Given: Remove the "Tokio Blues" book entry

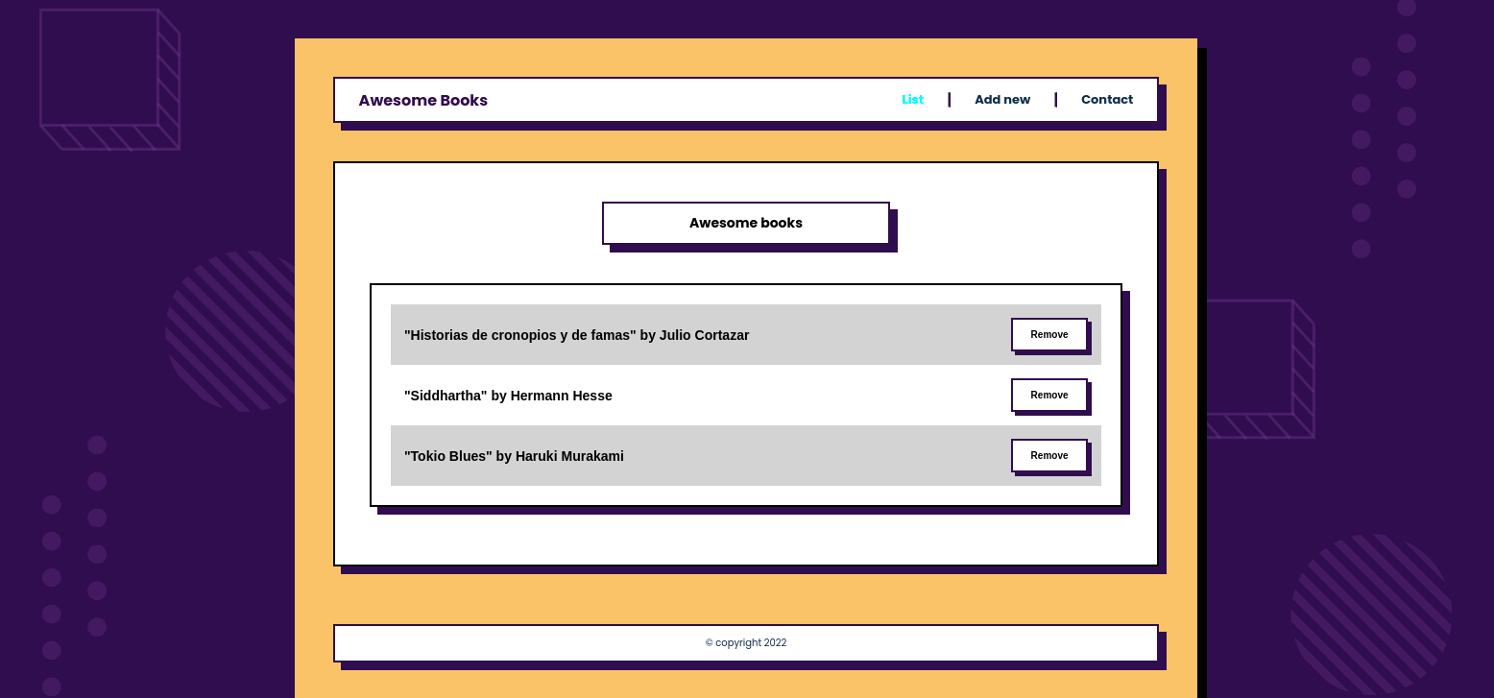Looking at the screenshot, I should [1049, 455].
